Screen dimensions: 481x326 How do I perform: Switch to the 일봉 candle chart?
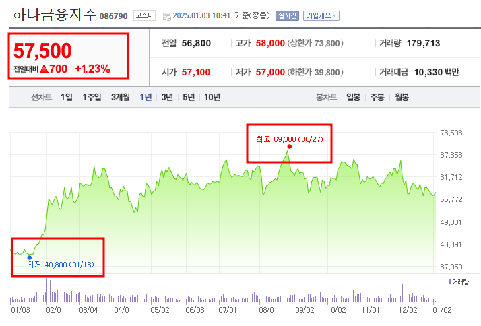(x=354, y=97)
